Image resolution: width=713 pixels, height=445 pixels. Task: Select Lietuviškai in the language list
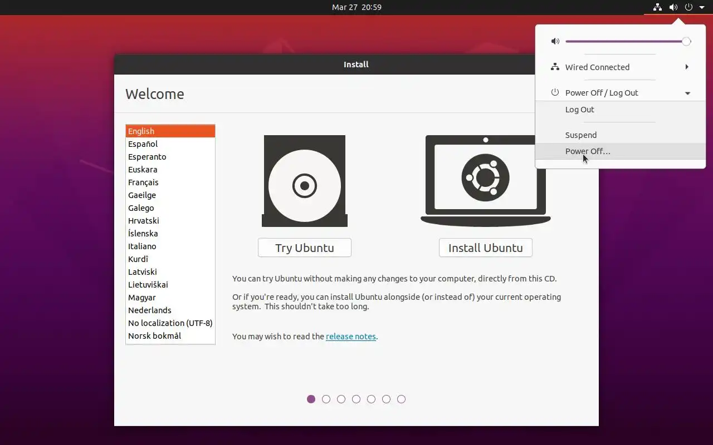170,285
